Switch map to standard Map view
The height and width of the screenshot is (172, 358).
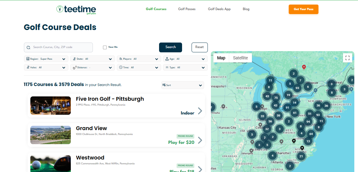[x=221, y=58]
